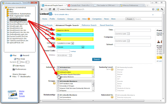167x104 pixels.
Task: Select DownloadReport.iim macro
Action: 19,24
